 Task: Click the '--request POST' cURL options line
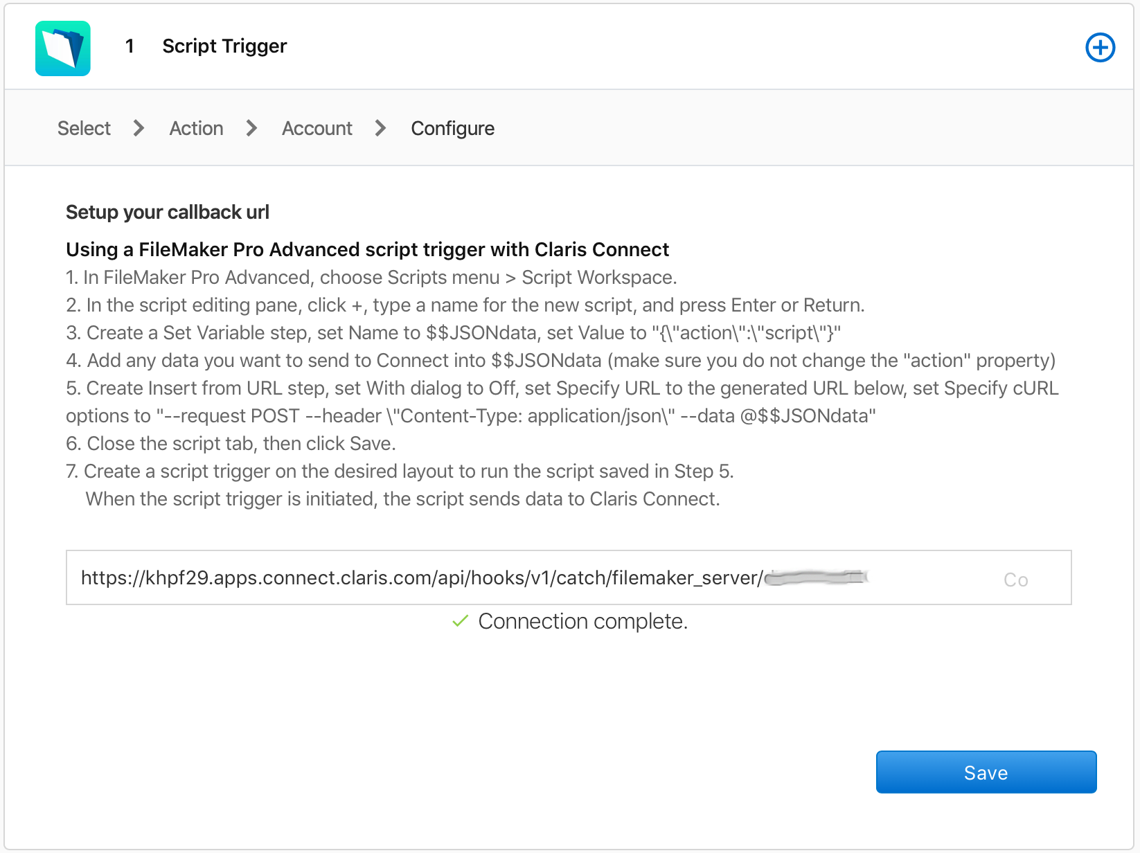tap(471, 415)
